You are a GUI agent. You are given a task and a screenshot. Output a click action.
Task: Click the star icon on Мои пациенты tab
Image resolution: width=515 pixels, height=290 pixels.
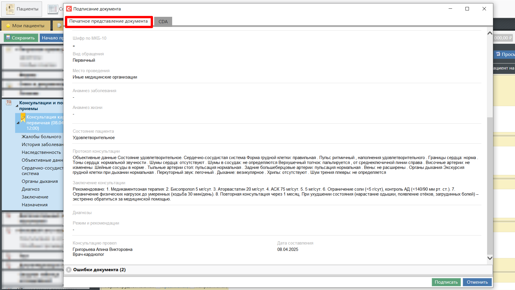point(8,26)
